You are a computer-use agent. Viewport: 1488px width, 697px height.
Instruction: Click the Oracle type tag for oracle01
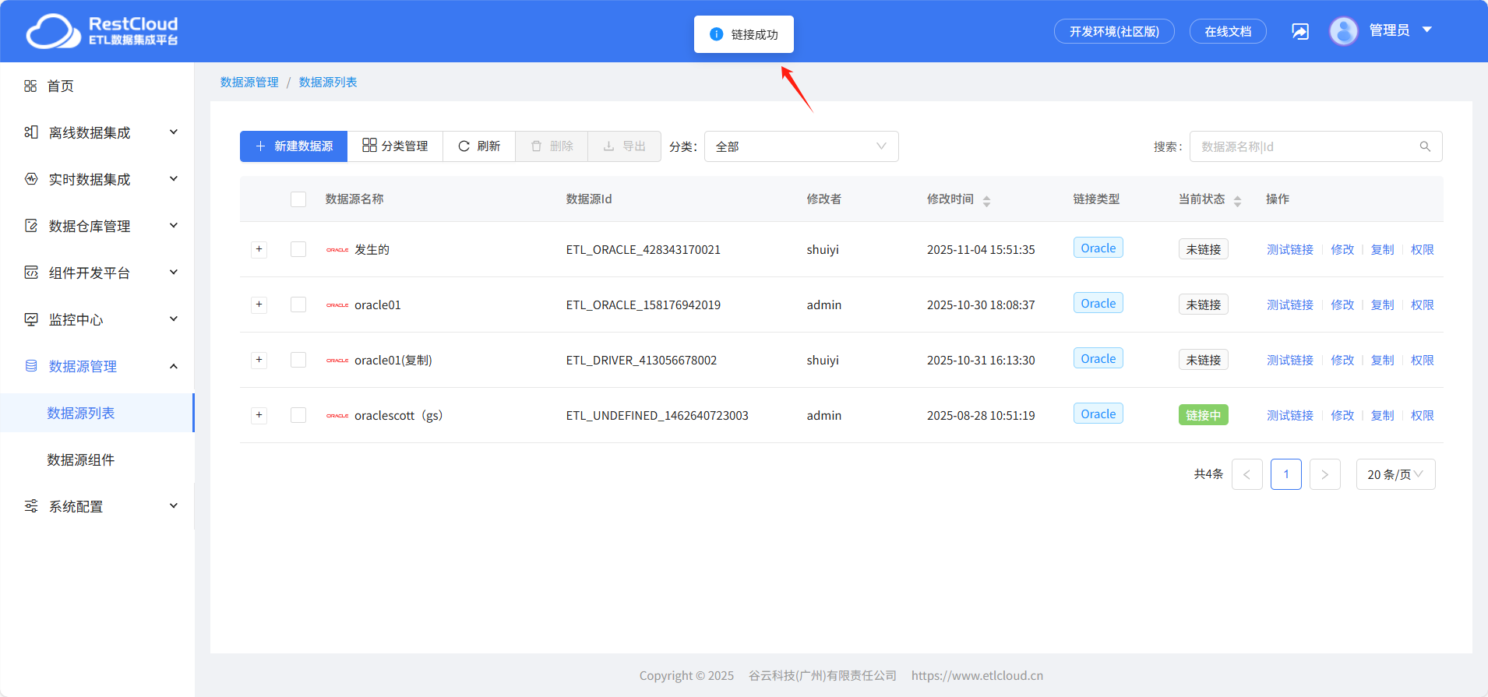[x=1098, y=303]
